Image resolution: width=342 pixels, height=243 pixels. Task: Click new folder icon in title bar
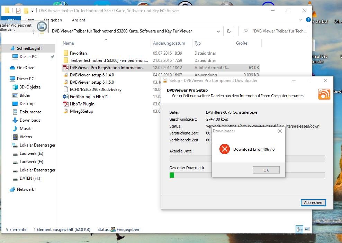coord(26,10)
